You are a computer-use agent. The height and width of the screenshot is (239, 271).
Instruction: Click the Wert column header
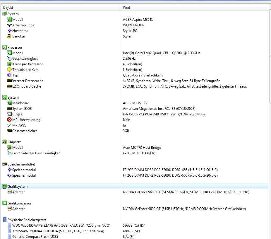194,7
